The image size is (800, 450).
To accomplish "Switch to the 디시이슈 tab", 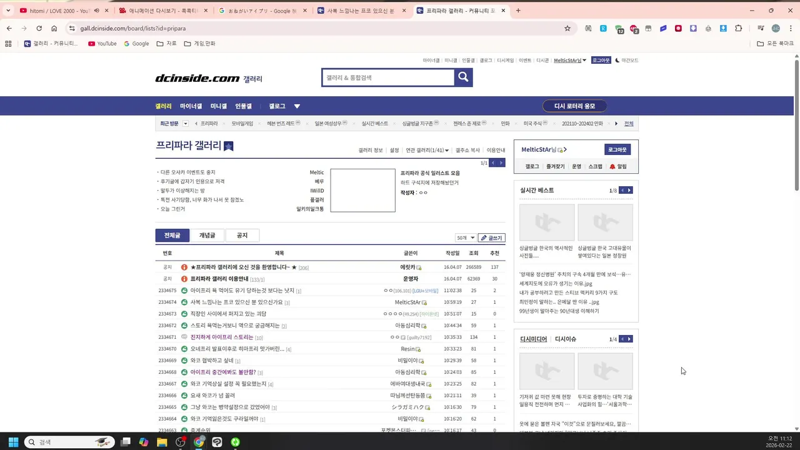I will pyautogui.click(x=566, y=339).
